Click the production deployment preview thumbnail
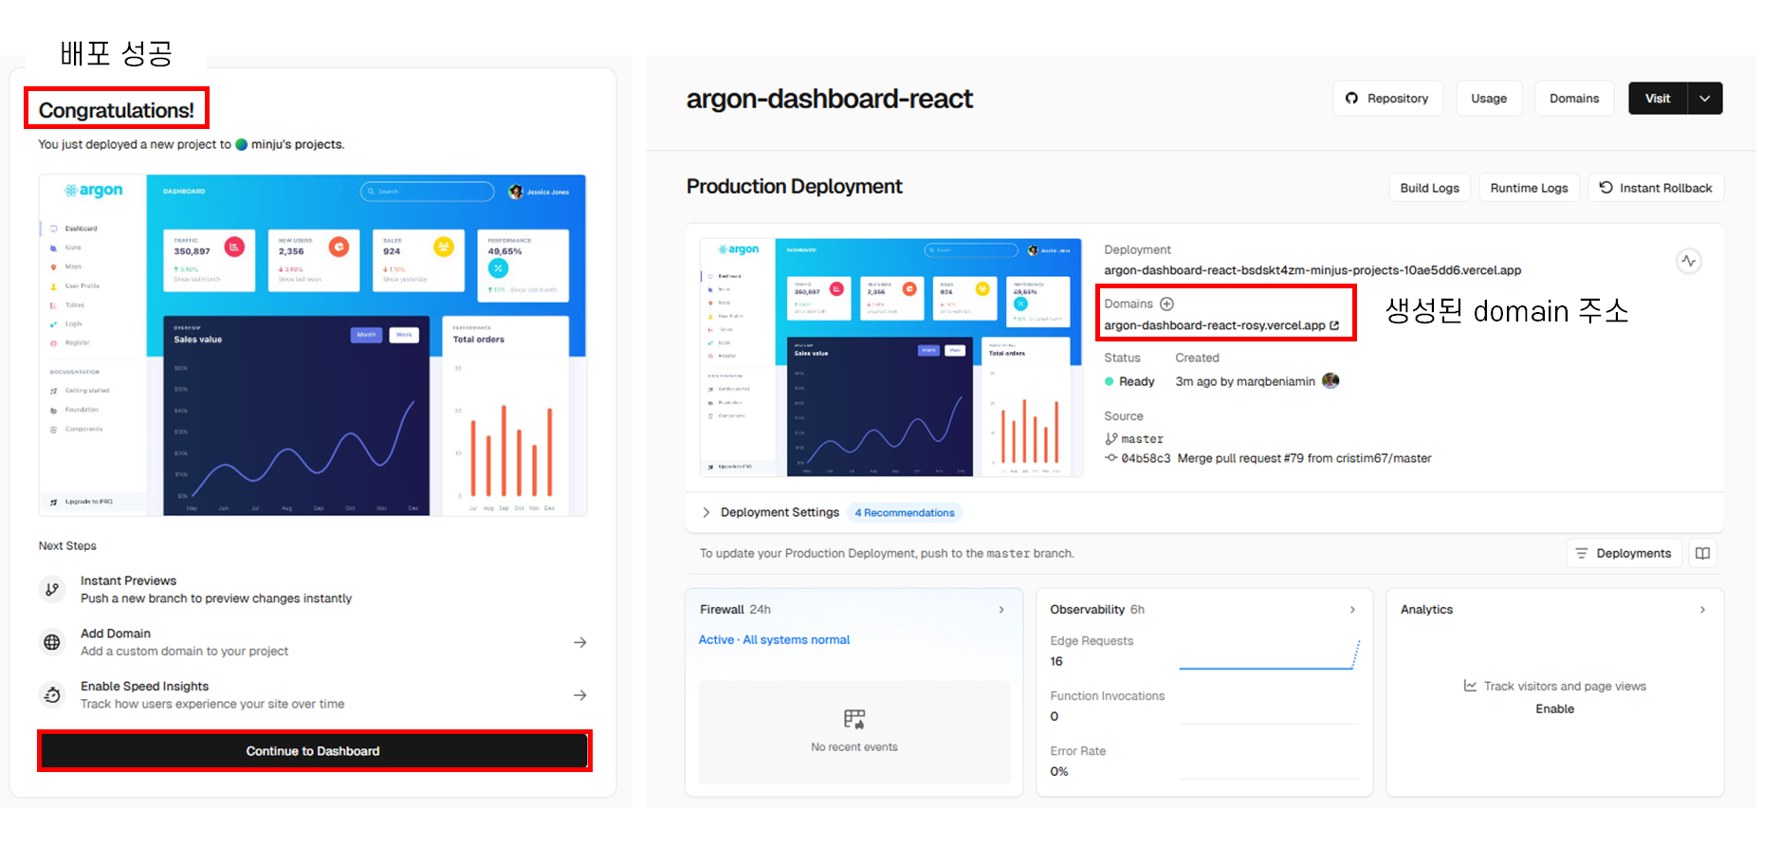This screenshot has width=1780, height=846. (x=891, y=358)
